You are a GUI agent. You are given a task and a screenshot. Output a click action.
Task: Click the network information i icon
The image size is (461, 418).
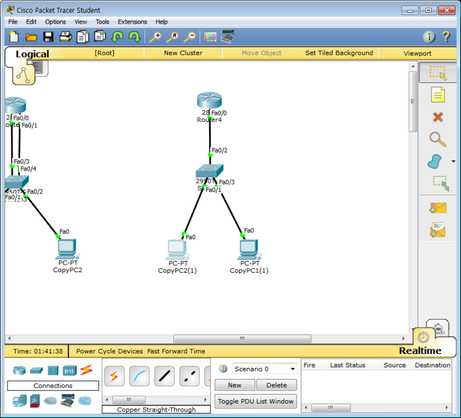coord(429,37)
